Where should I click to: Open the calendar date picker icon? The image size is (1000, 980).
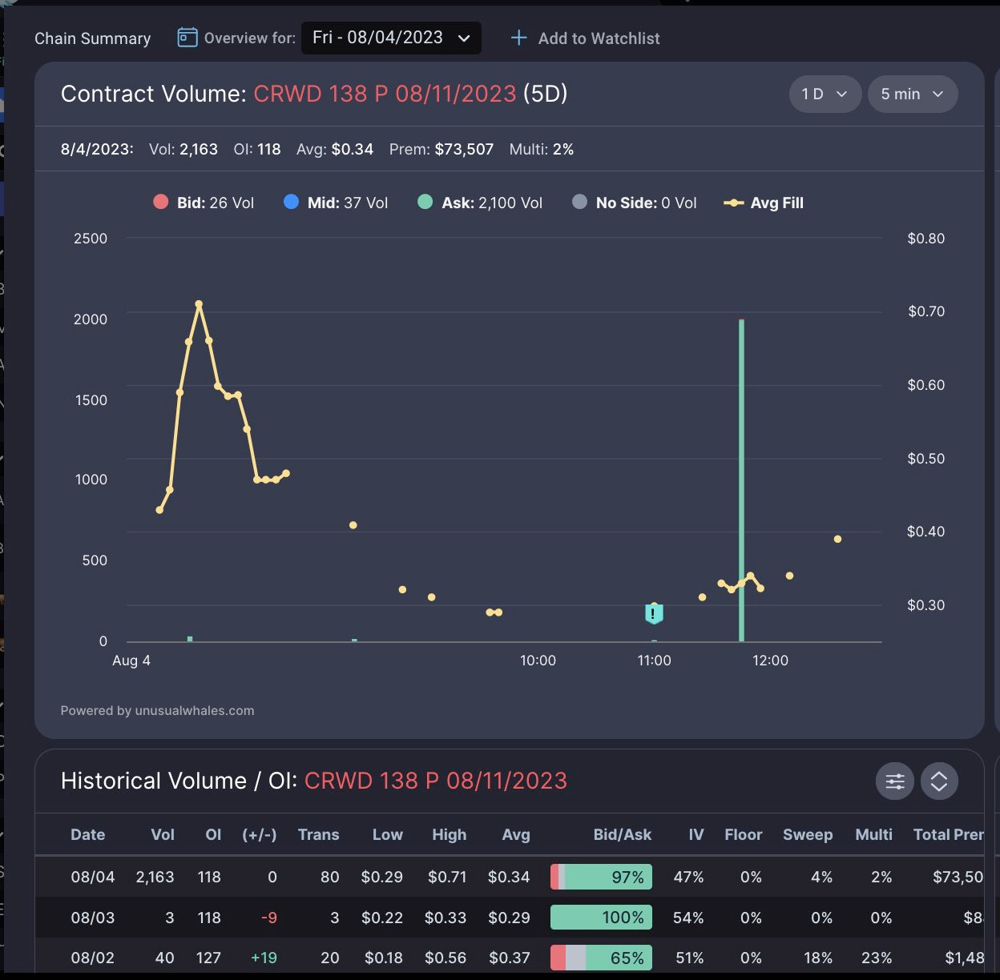[186, 38]
